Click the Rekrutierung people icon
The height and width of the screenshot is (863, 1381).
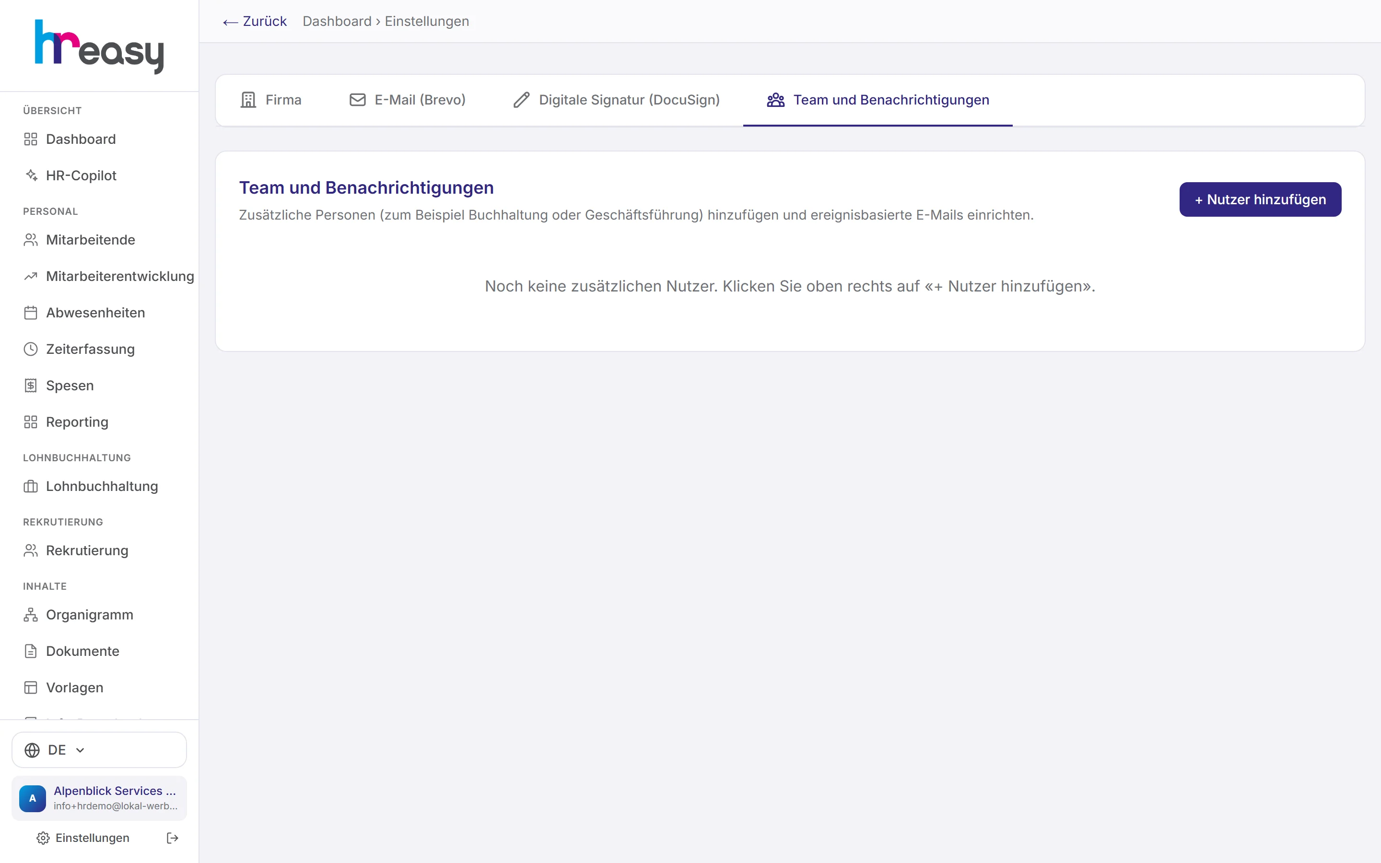pyautogui.click(x=31, y=551)
